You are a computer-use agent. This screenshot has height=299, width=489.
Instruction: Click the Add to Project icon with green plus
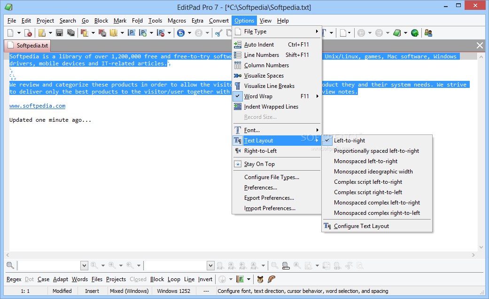coord(143,33)
